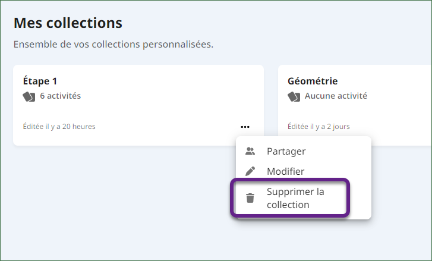Click the Mes collections heading
Viewport: 432px width, 261px height.
click(x=68, y=23)
